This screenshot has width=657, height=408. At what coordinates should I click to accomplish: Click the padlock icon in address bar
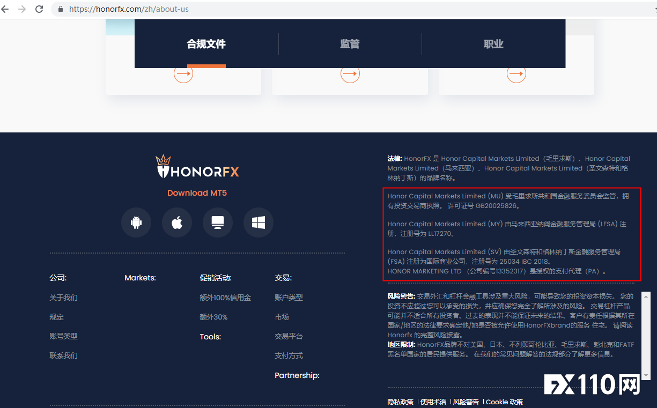tap(60, 9)
